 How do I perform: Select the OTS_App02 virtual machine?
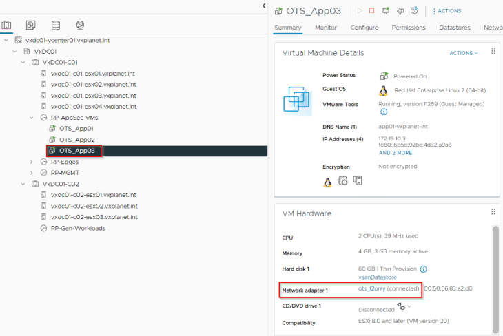pos(76,140)
